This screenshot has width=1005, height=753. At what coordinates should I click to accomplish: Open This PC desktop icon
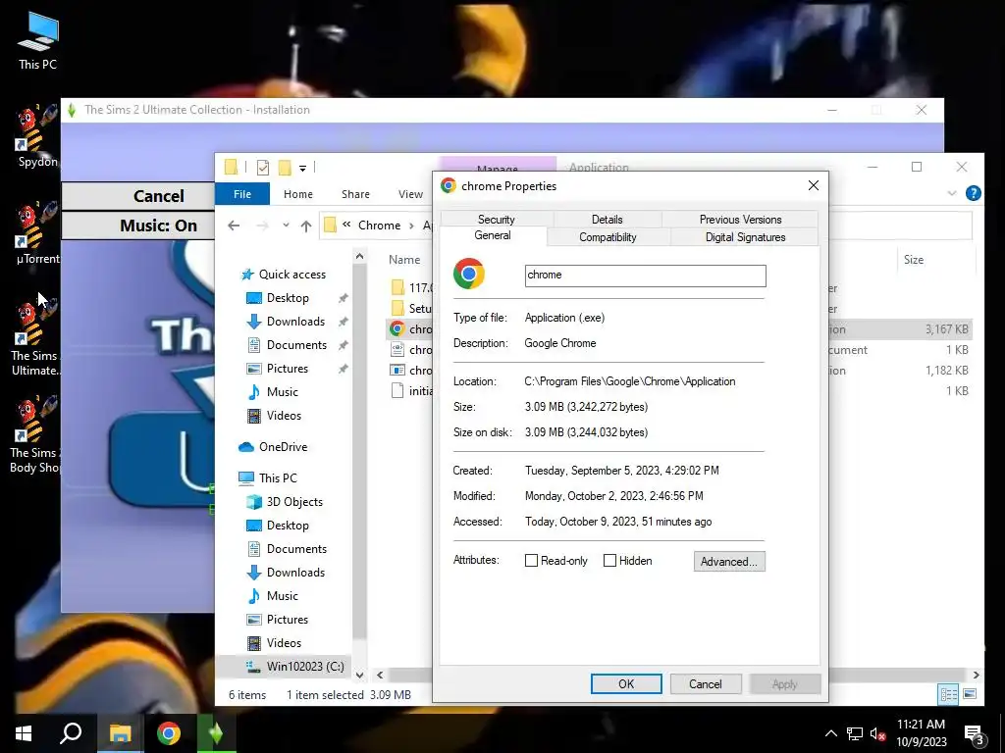click(37, 39)
